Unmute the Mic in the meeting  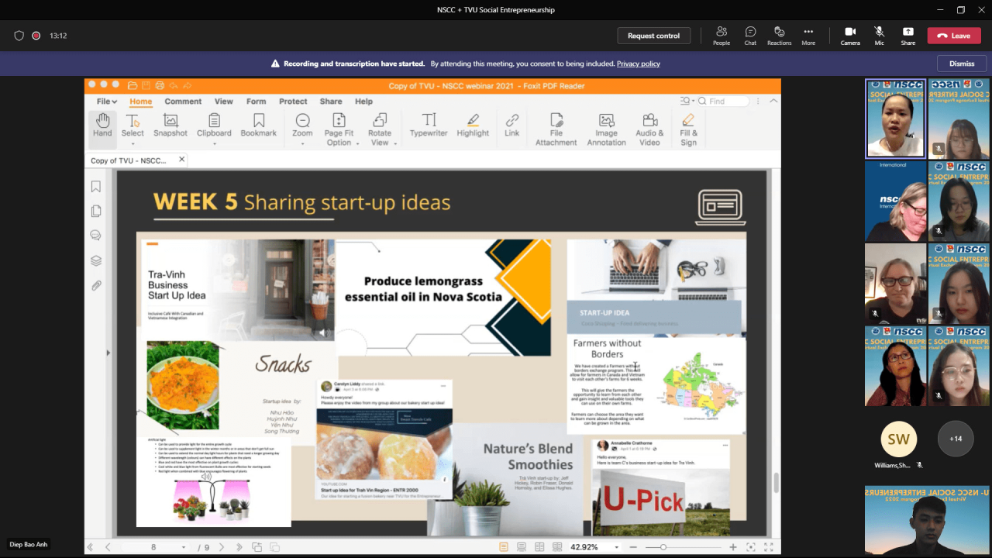(x=879, y=36)
